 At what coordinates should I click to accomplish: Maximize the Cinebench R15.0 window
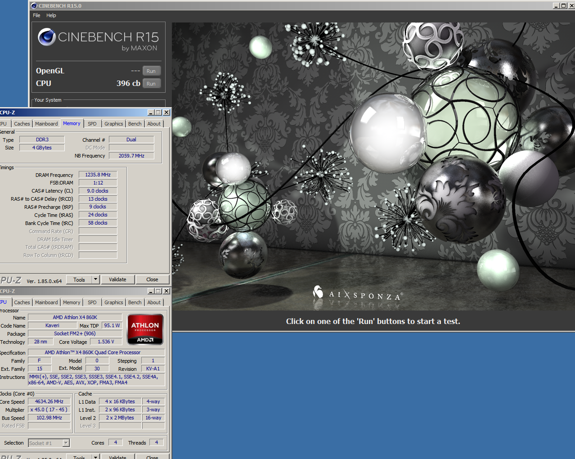[563, 6]
